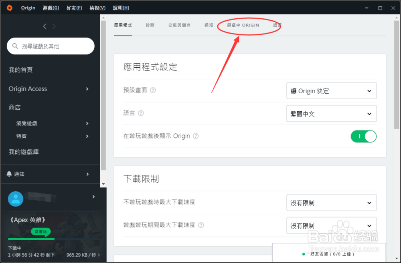Viewport: 401px width, 263px height.
Task: Open the 說明(H) menu
Action: pyautogui.click(x=121, y=8)
